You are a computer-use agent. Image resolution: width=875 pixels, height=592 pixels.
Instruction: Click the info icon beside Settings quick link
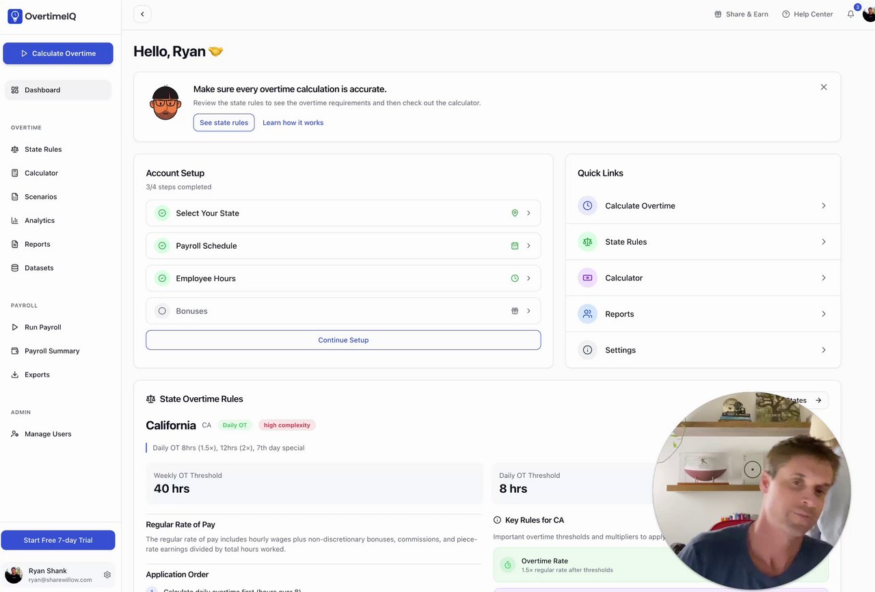tap(587, 350)
